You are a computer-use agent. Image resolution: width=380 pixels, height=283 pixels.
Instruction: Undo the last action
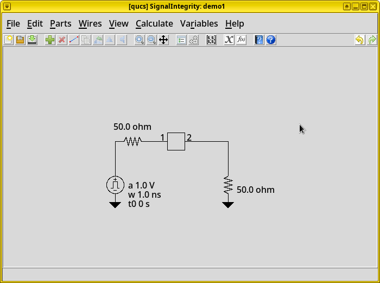pyautogui.click(x=359, y=40)
